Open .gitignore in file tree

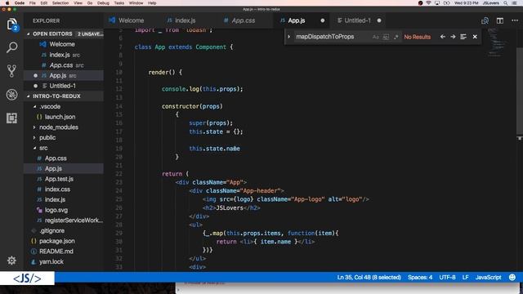point(51,230)
